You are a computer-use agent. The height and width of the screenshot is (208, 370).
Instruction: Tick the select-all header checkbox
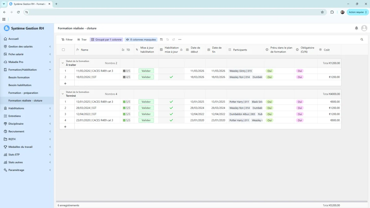(64, 50)
